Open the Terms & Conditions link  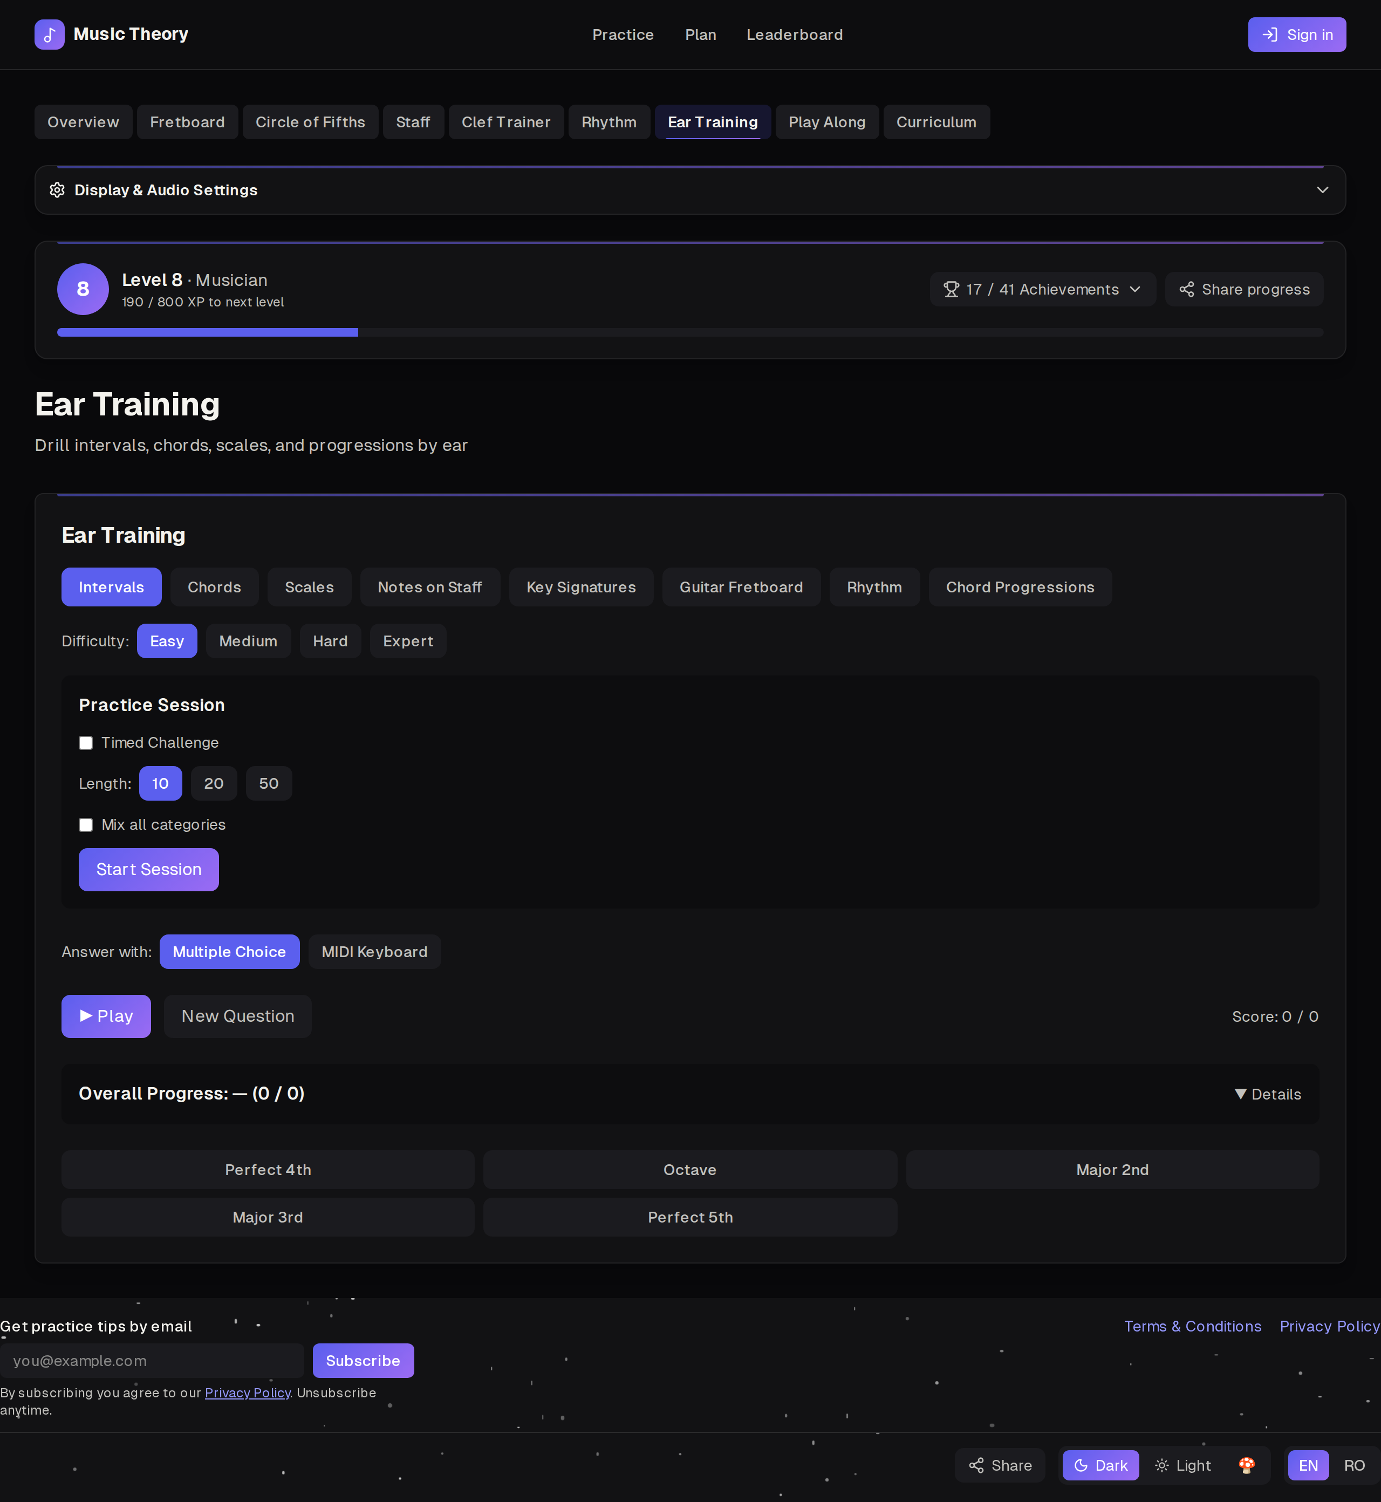point(1193,1326)
